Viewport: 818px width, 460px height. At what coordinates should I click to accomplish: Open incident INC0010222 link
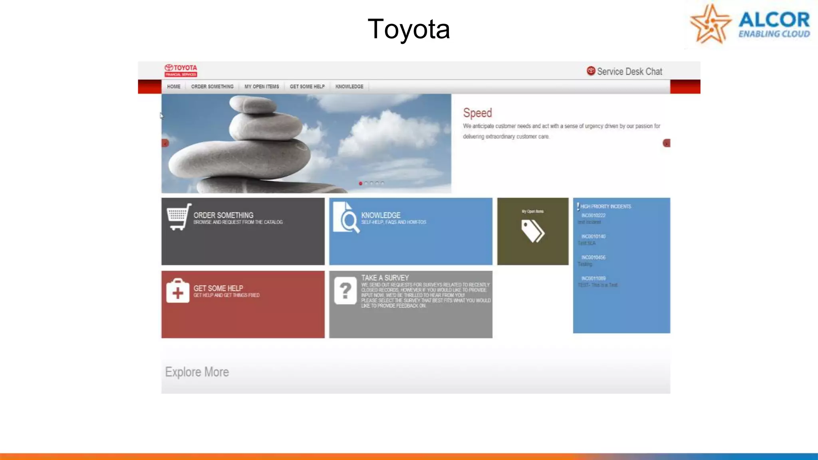(593, 216)
